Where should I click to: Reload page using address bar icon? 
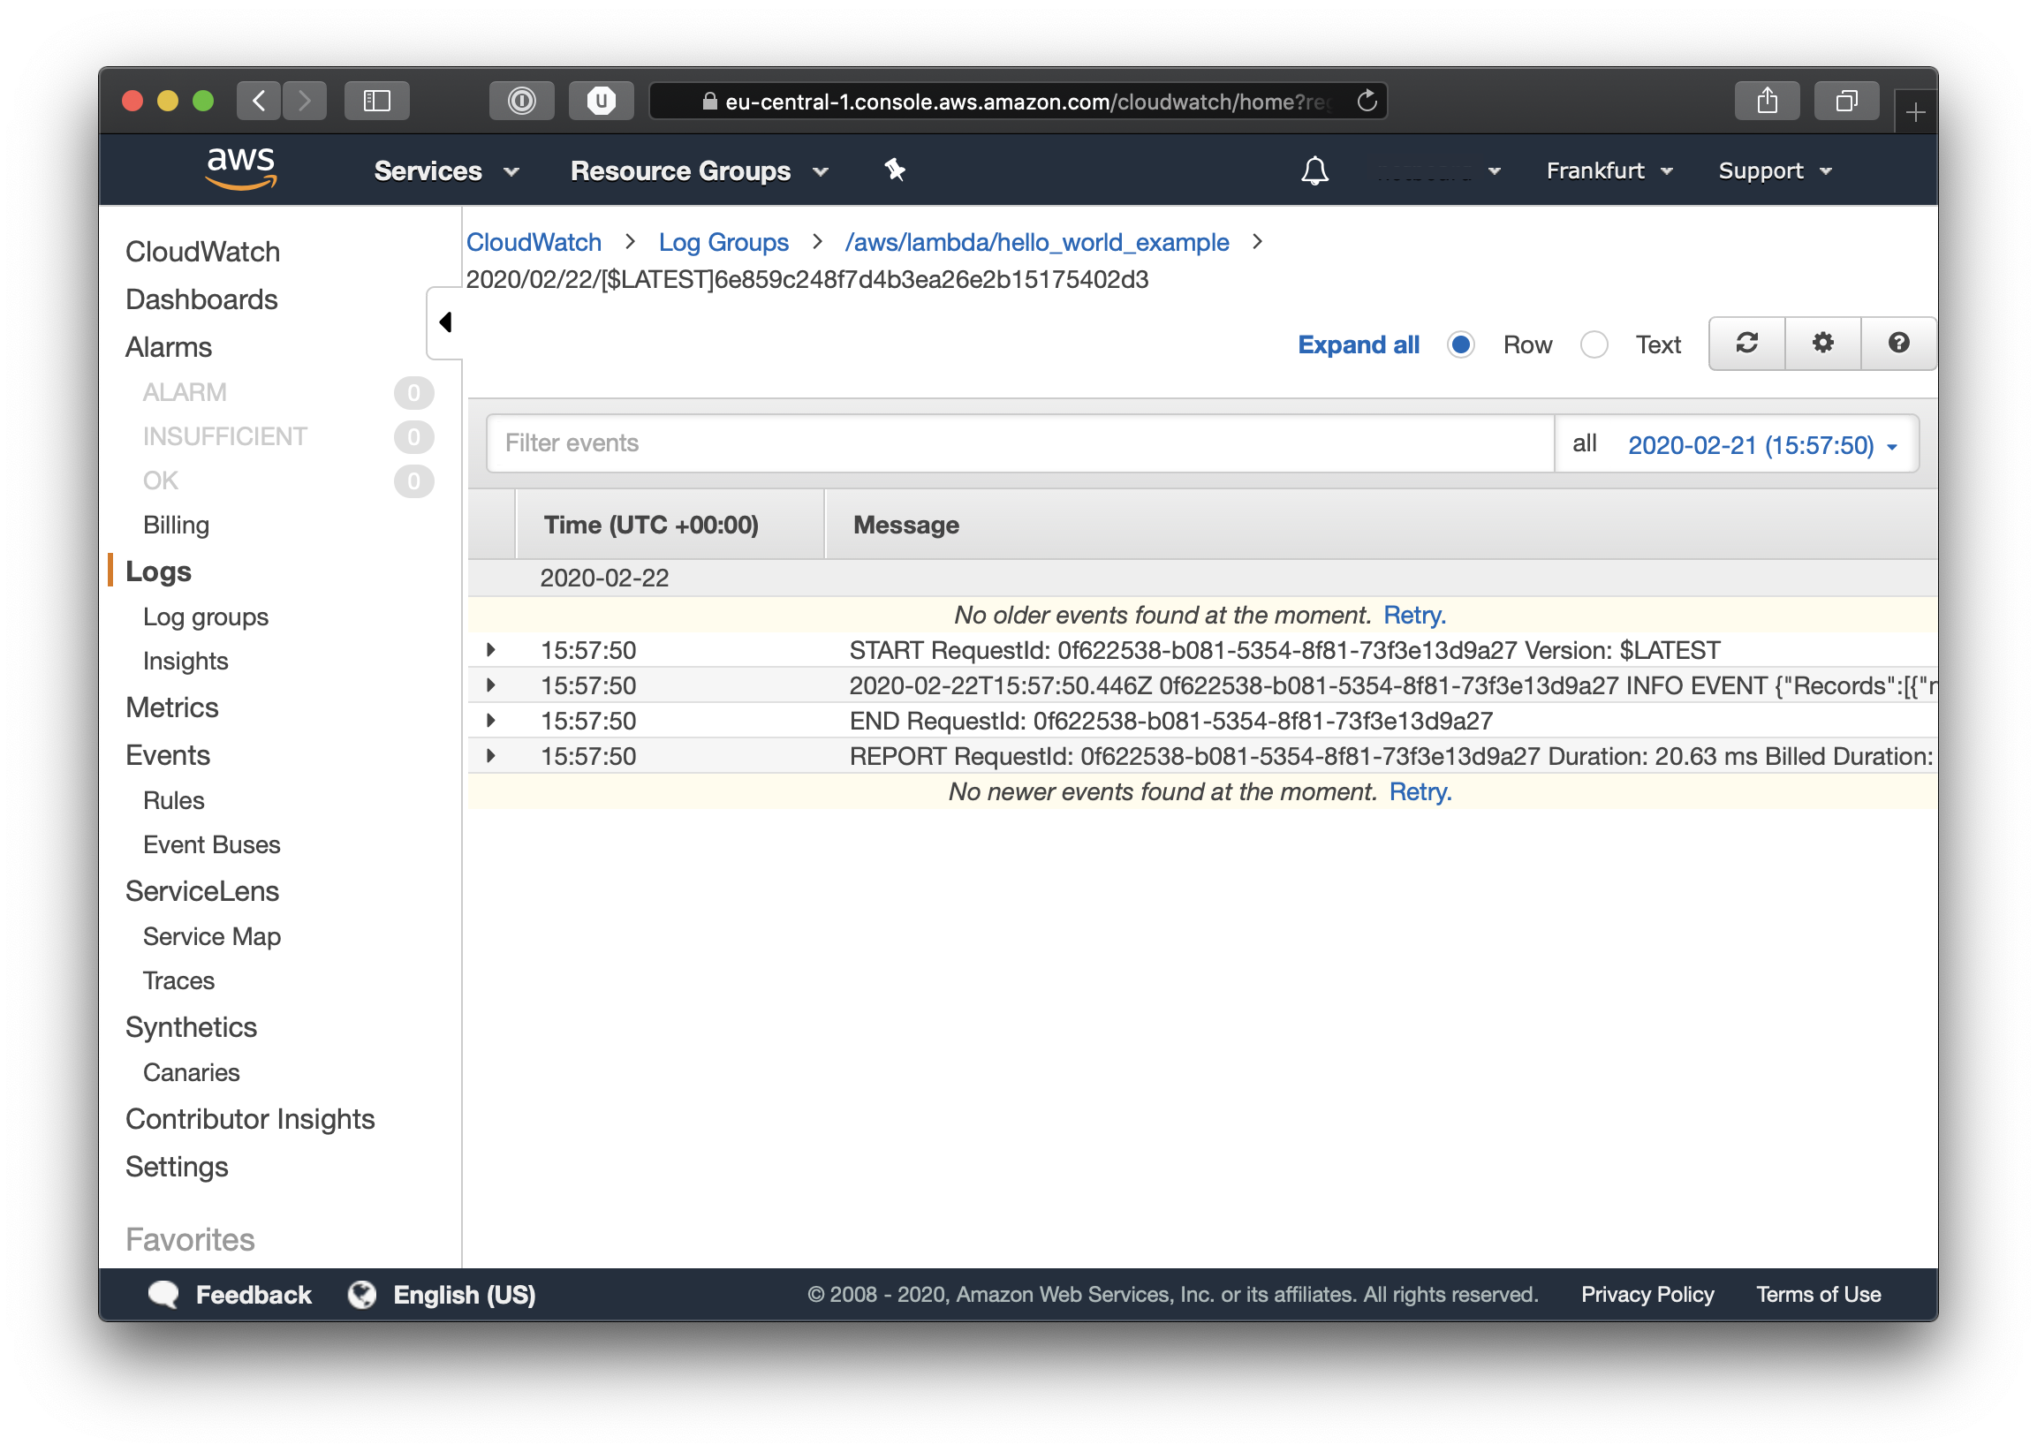pos(1366,101)
